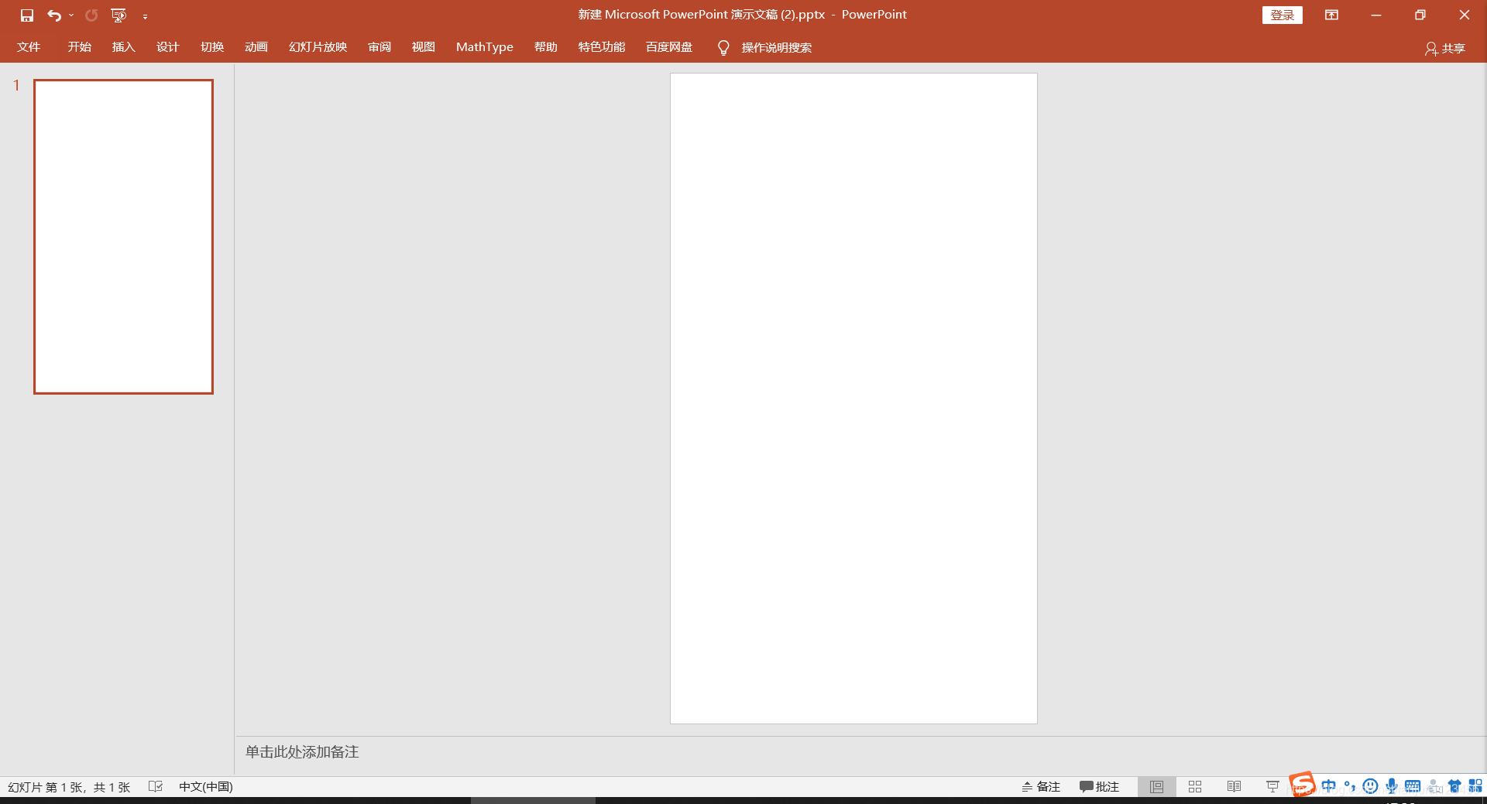Image resolution: width=1487 pixels, height=804 pixels.
Task: Open the undo history dropdown arrow
Action: [x=71, y=15]
